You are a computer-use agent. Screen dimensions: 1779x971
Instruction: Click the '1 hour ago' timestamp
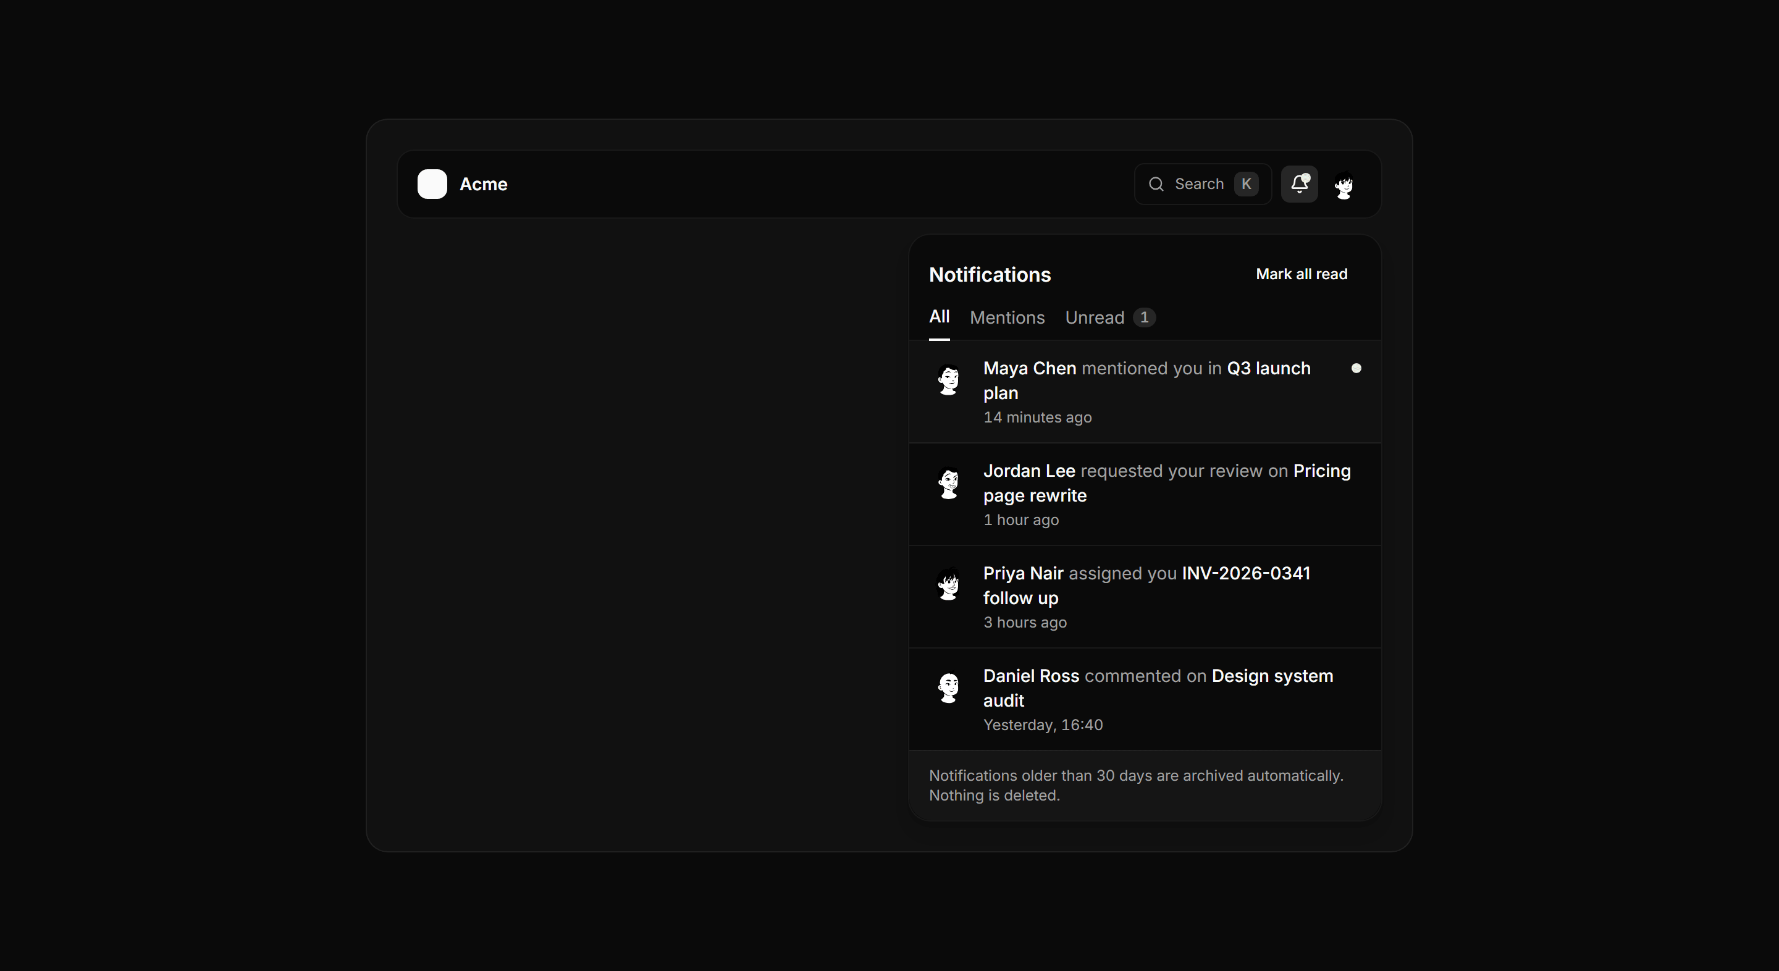click(1020, 520)
